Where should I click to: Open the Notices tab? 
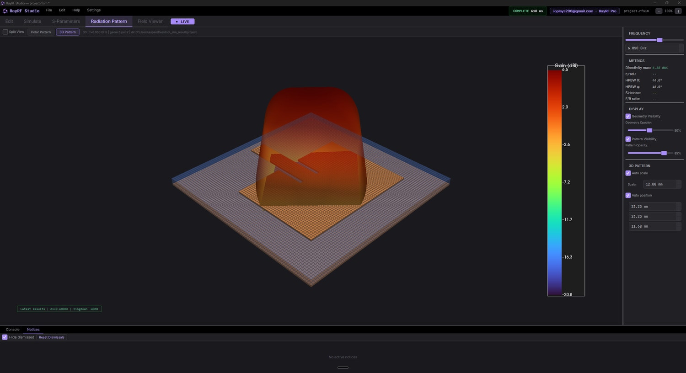[33, 330]
